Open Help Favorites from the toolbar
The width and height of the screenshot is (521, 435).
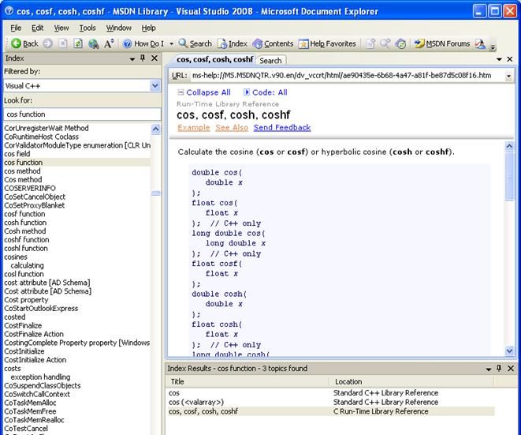coord(327,43)
